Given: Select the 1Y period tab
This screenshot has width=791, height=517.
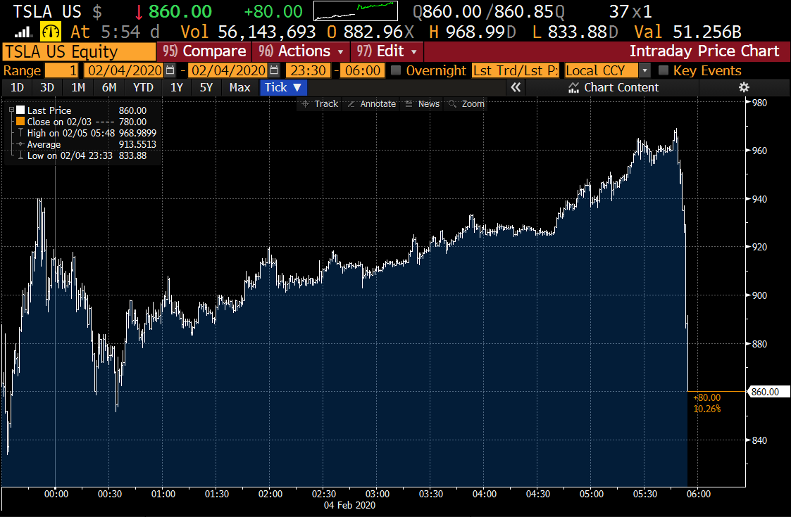Looking at the screenshot, I should (x=176, y=87).
